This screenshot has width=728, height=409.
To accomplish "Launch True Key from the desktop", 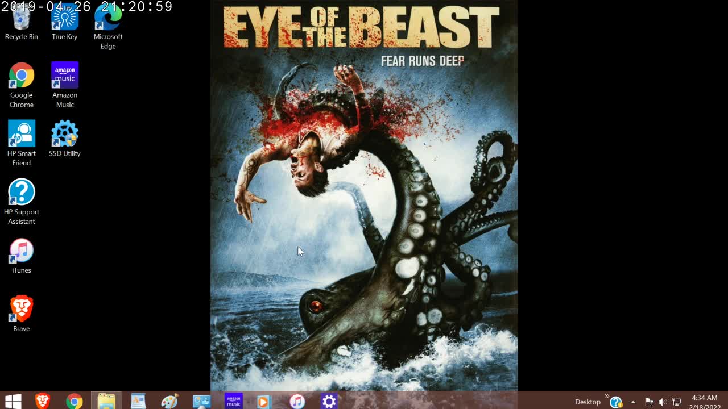I will (x=65, y=23).
